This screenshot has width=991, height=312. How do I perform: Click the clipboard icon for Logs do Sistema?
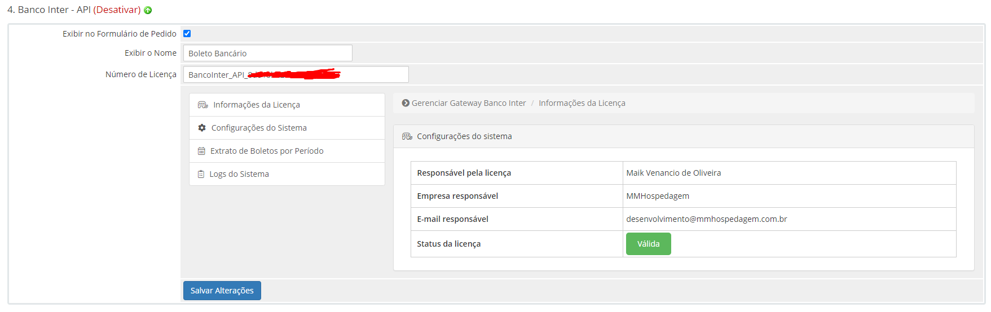coord(201,174)
